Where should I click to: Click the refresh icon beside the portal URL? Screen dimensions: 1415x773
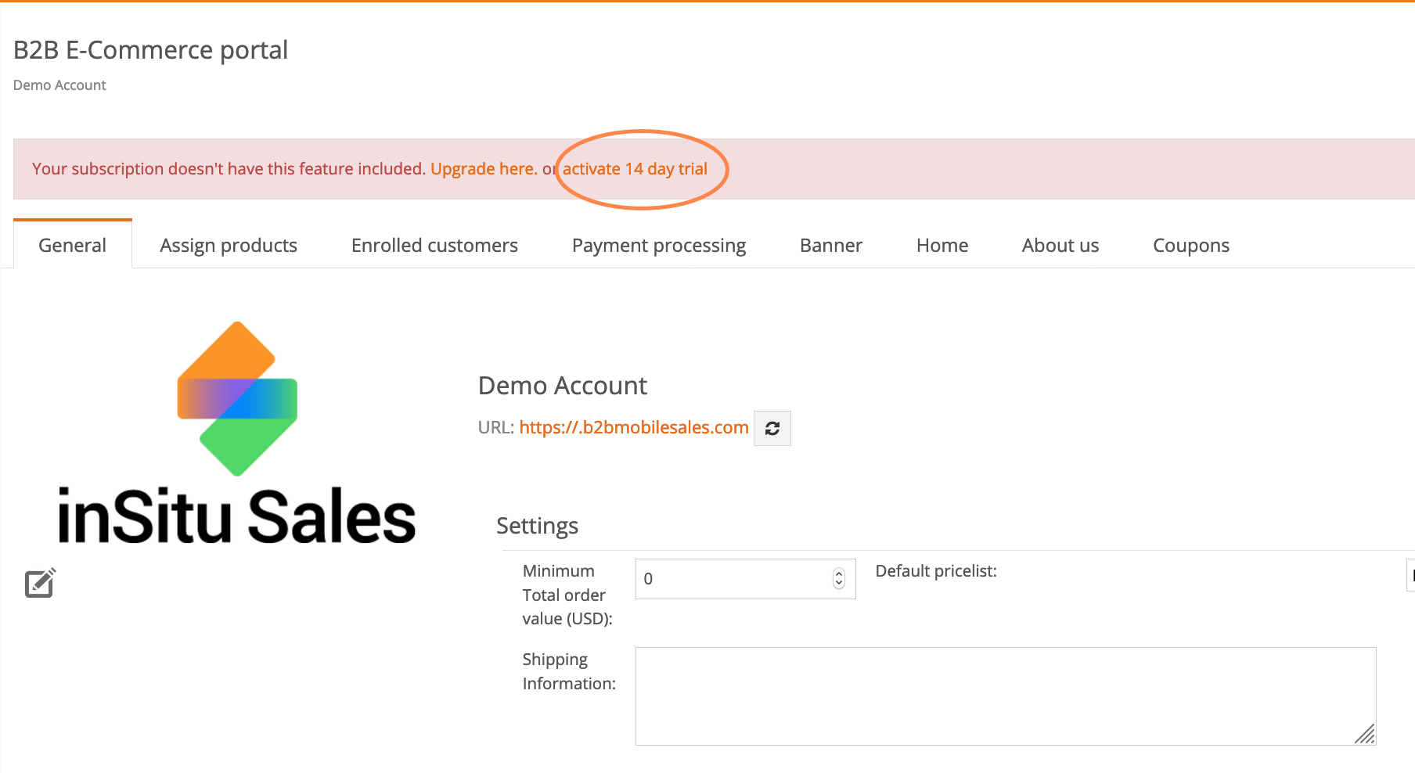pyautogui.click(x=772, y=428)
